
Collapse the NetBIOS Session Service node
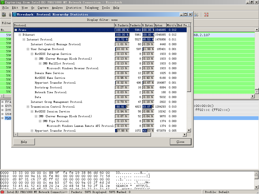coord(32,111)
